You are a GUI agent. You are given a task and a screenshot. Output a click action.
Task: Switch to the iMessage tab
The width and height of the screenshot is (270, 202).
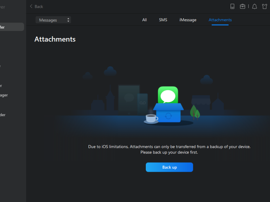click(188, 20)
